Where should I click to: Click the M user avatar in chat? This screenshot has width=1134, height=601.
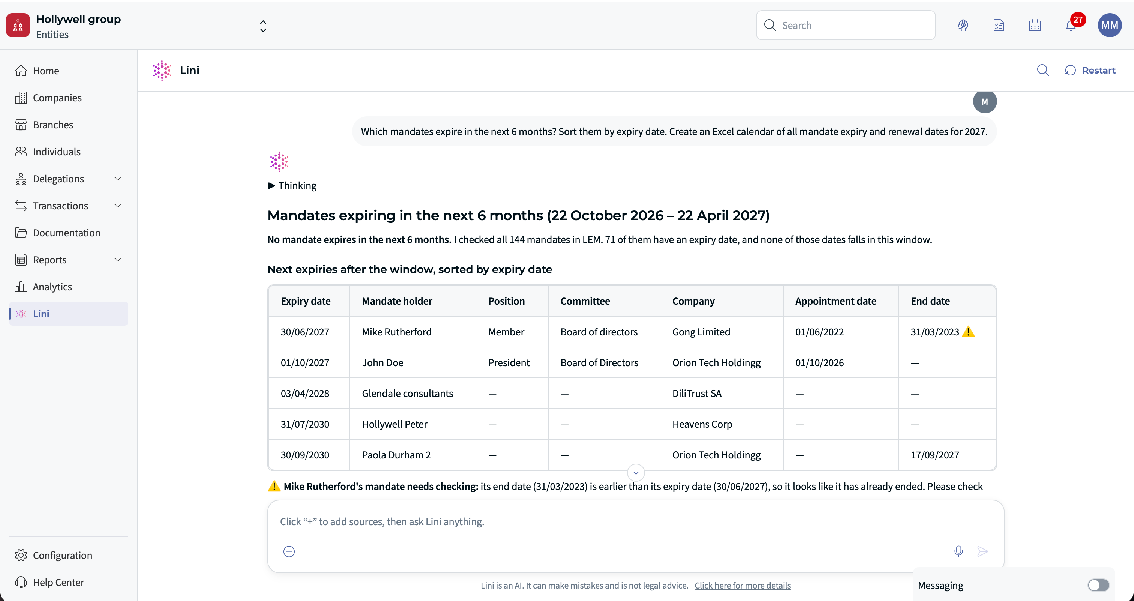pos(985,102)
